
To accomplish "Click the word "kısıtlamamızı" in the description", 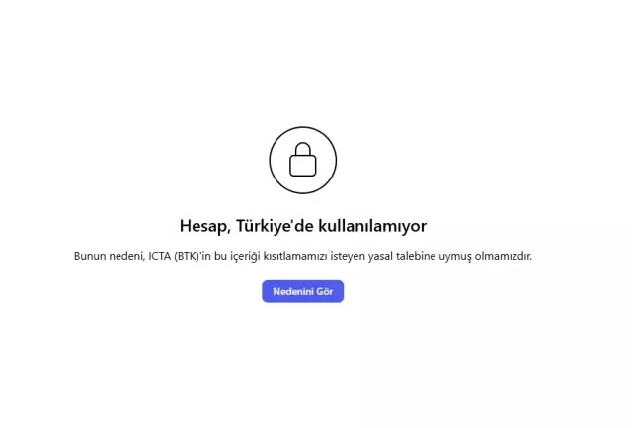I will click(295, 256).
